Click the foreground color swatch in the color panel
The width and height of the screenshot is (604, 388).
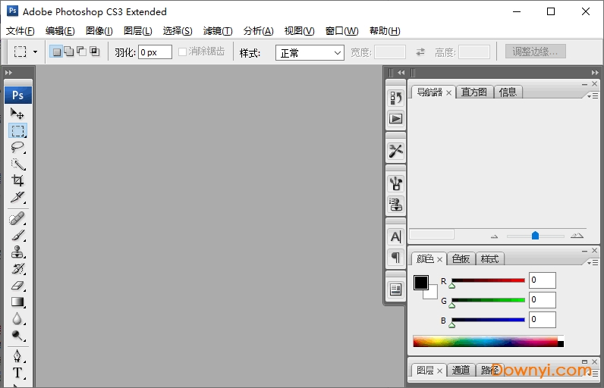(x=421, y=283)
